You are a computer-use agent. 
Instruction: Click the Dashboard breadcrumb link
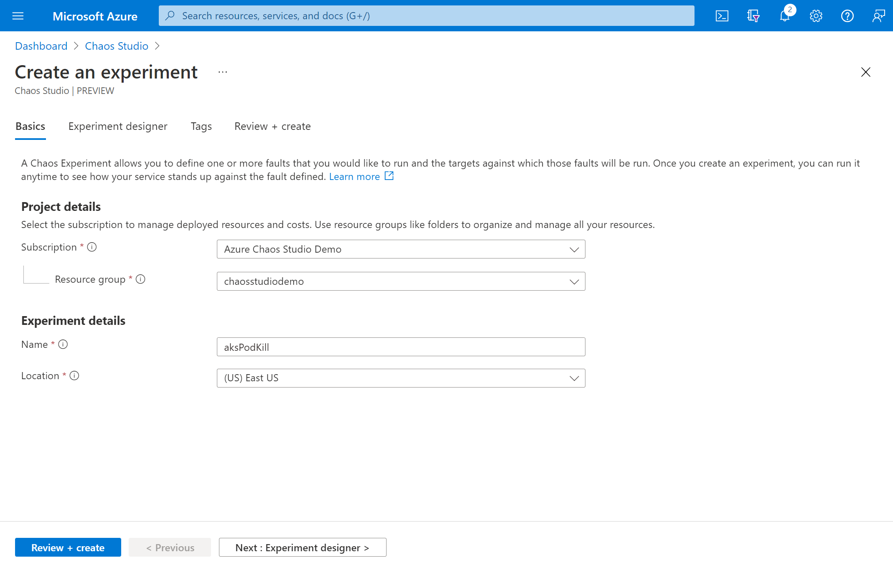(x=41, y=45)
